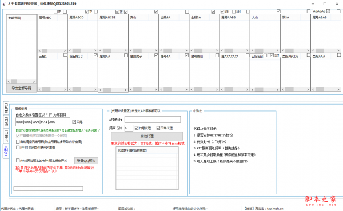Click the 频率(秒) input field
The width and height of the screenshot is (343, 211).
click(x=129, y=128)
